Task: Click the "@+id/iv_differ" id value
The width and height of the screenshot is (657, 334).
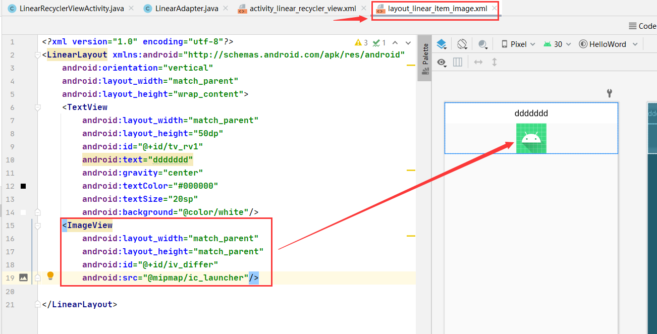Action: click(x=178, y=265)
